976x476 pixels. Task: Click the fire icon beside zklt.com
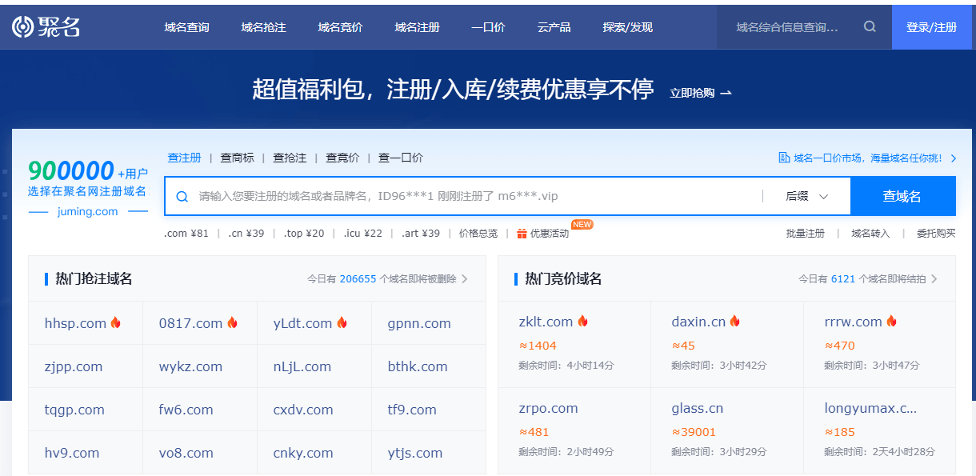pos(582,321)
